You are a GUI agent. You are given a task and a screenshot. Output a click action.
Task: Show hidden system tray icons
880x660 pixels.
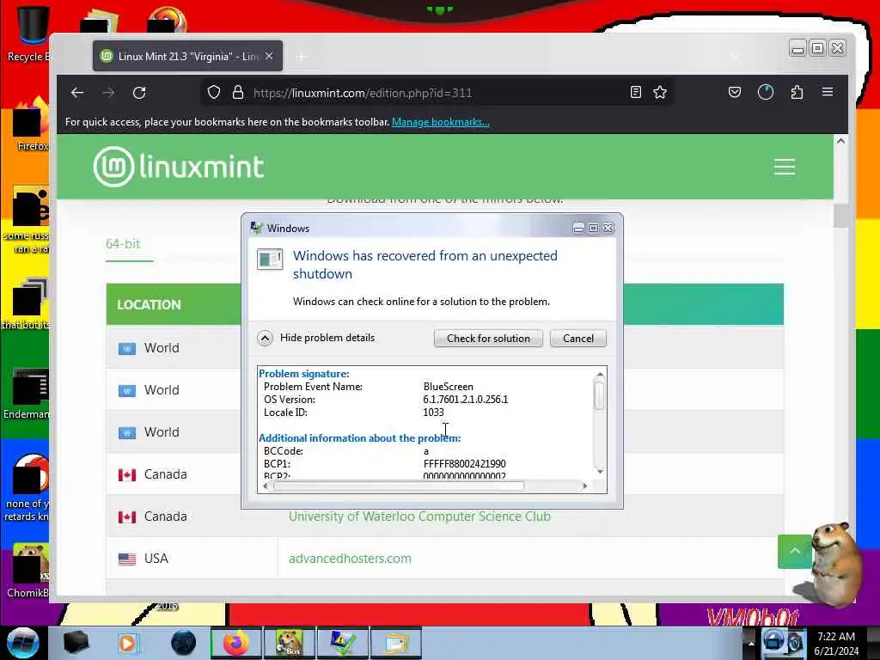[751, 643]
